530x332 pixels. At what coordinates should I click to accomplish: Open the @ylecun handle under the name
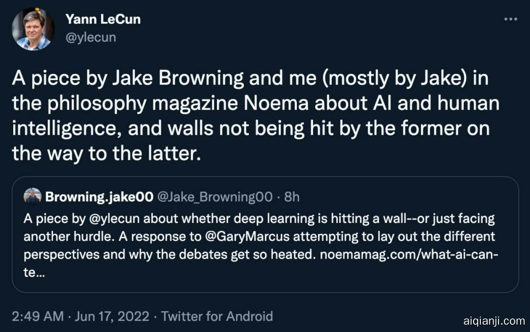[91, 37]
